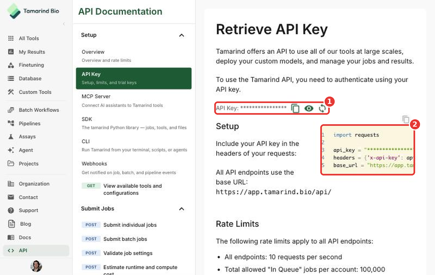Open the MCP Server documentation
The width and height of the screenshot is (435, 275).
[134, 101]
